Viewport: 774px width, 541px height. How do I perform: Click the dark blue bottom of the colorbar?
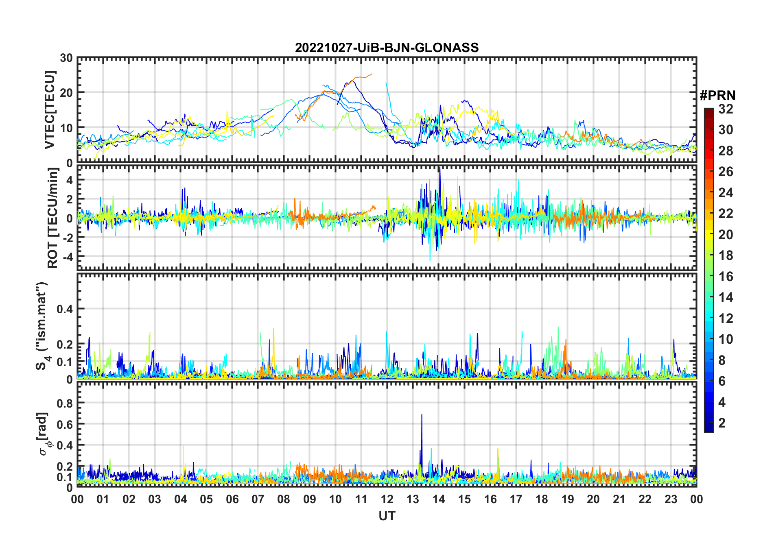pos(708,428)
